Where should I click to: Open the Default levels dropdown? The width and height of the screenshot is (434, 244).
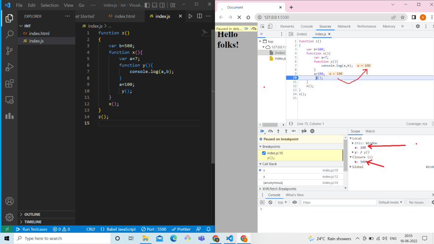point(390,203)
